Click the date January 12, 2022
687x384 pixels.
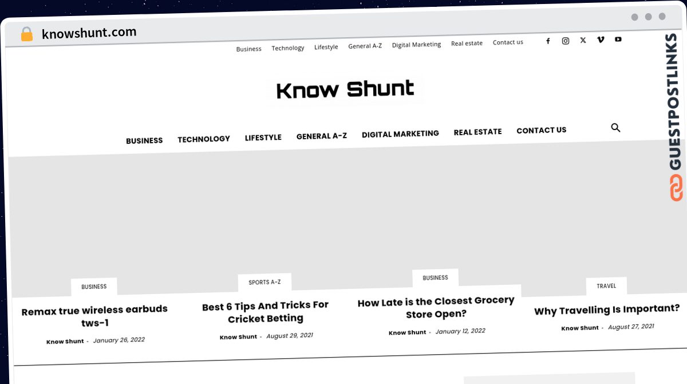point(460,331)
